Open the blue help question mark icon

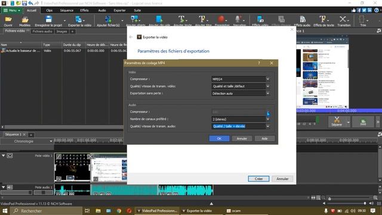click(x=377, y=10)
